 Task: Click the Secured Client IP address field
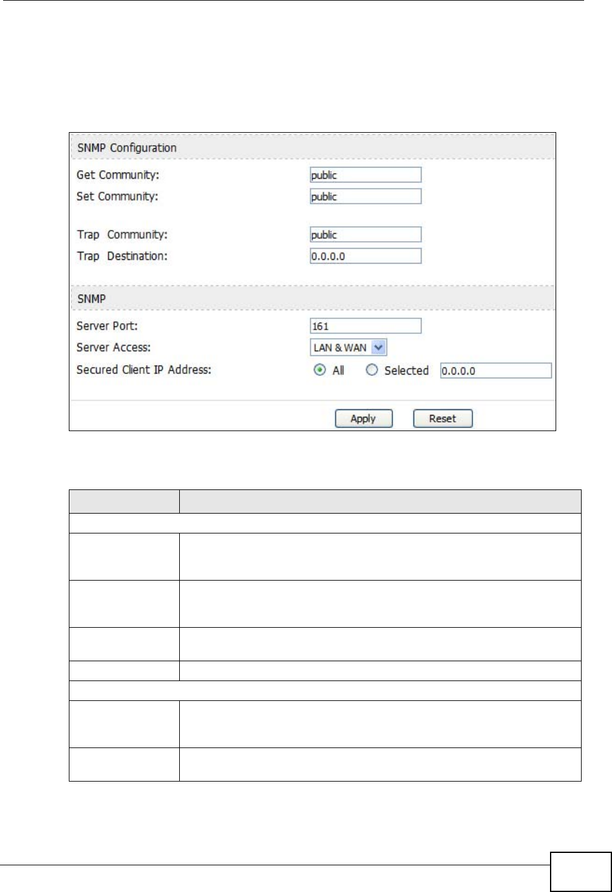click(x=495, y=371)
